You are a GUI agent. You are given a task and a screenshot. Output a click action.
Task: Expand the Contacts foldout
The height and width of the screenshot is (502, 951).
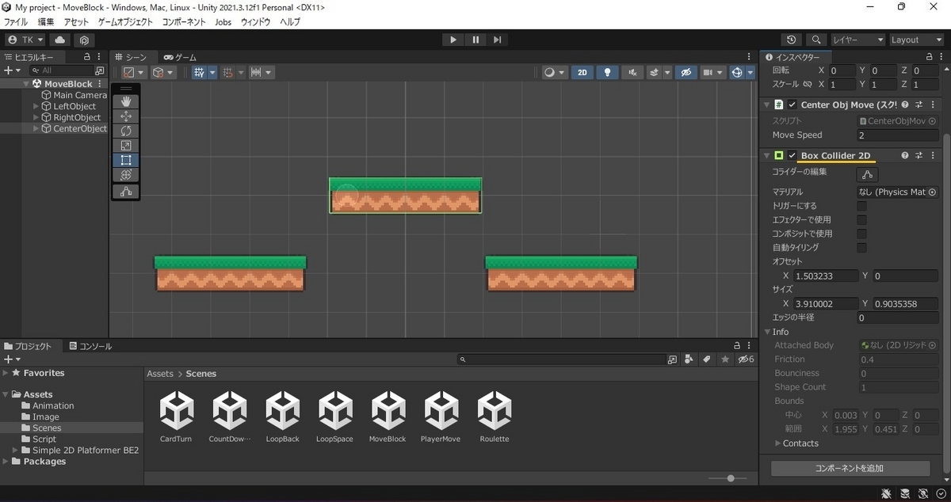pos(777,443)
